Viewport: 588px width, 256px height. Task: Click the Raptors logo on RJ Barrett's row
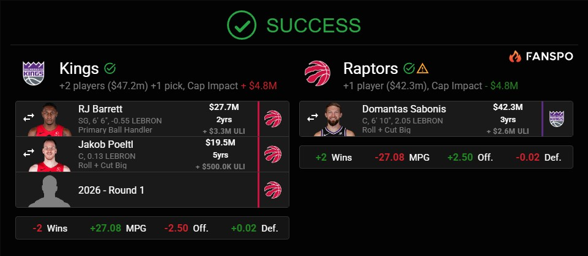[273, 119]
